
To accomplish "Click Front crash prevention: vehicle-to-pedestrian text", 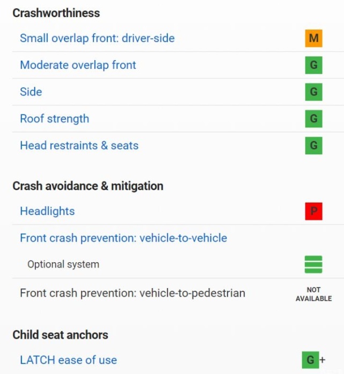I will pyautogui.click(x=133, y=293).
